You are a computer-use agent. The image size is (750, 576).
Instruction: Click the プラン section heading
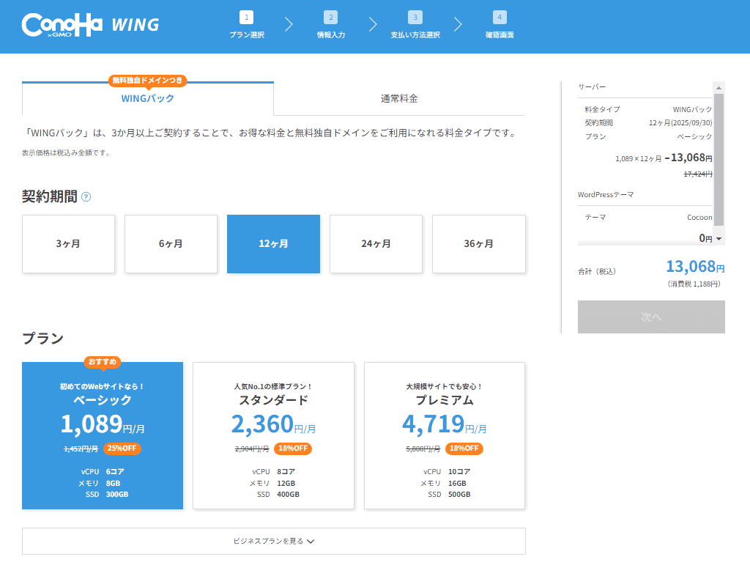[x=43, y=339]
